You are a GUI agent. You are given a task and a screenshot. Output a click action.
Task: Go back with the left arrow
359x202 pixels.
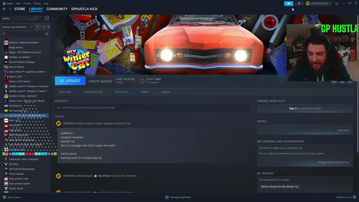(4, 9)
